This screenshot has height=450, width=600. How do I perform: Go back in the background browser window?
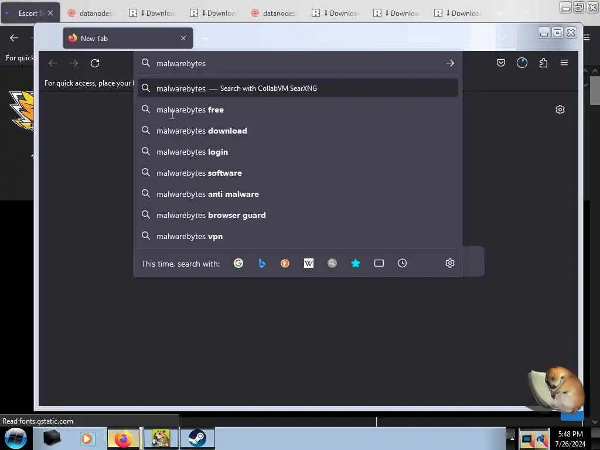tap(14, 38)
